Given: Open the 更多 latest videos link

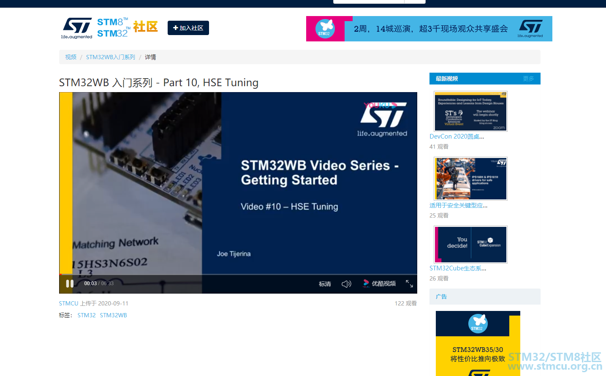Looking at the screenshot, I should 528,79.
